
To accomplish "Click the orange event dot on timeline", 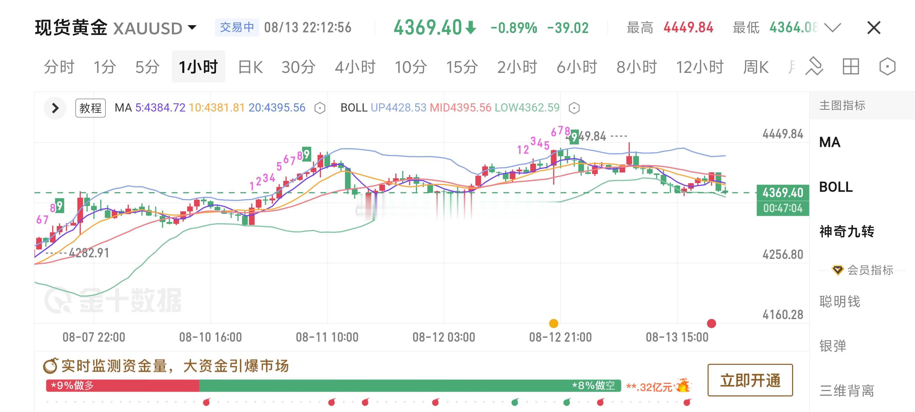I will coord(553,323).
